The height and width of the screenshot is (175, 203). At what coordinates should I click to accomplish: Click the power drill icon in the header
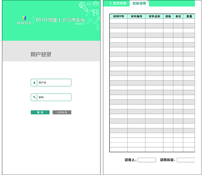tap(95, 12)
